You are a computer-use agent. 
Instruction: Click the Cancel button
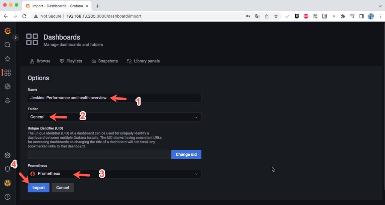[x=63, y=188]
